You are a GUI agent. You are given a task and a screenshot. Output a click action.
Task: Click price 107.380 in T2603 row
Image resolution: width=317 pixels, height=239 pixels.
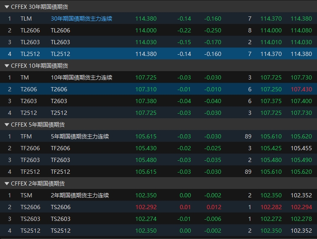point(146,101)
